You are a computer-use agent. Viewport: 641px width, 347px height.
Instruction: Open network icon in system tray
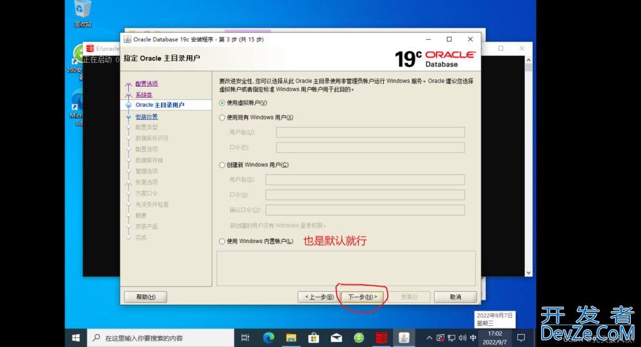pos(451,338)
